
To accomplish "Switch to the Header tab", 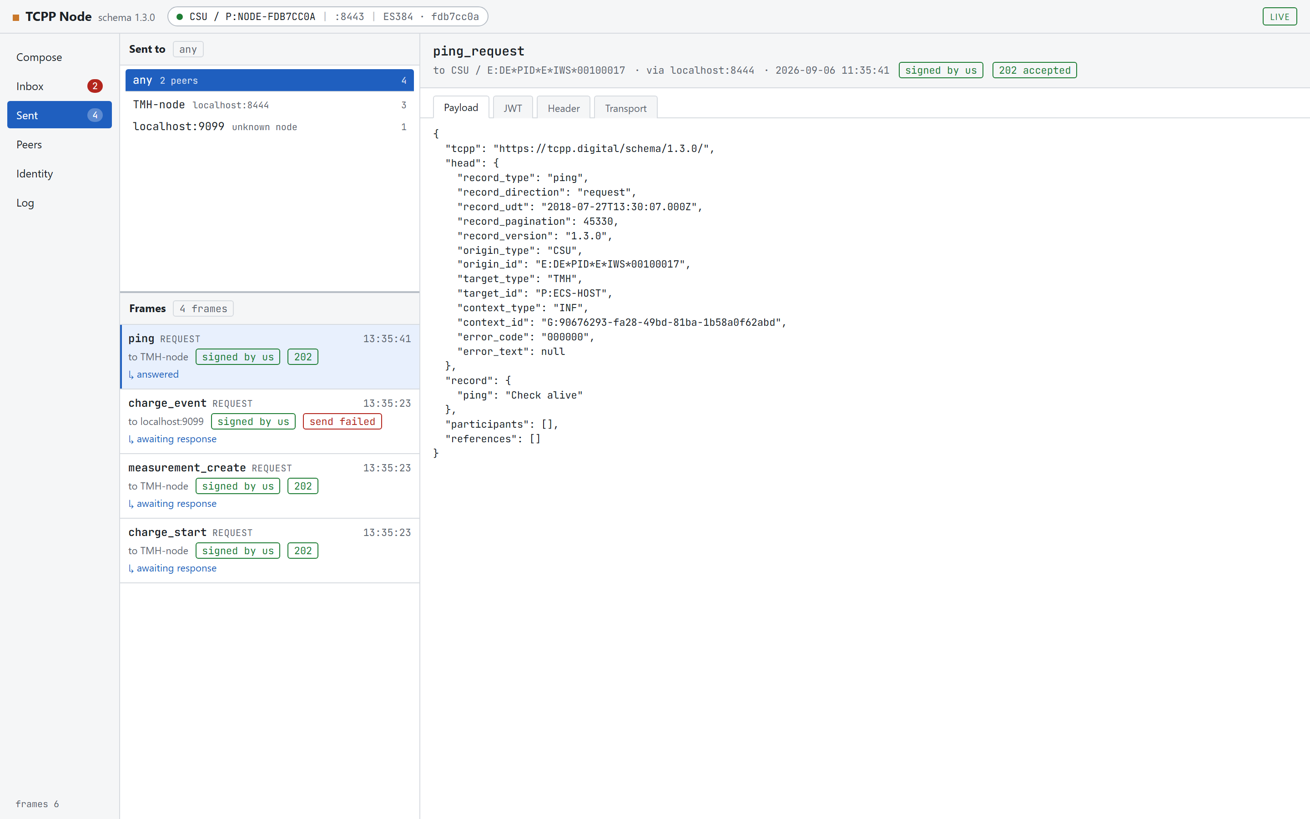I will pos(564,107).
